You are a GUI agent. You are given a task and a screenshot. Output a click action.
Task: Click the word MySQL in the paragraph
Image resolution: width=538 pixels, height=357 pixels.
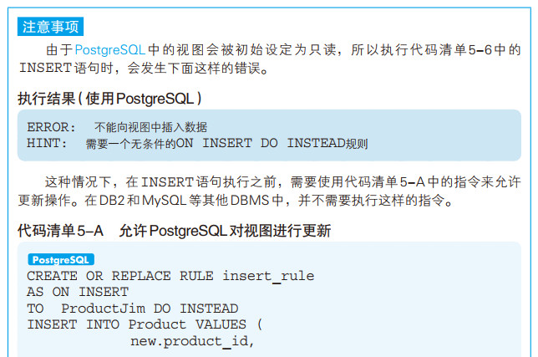pos(164,200)
